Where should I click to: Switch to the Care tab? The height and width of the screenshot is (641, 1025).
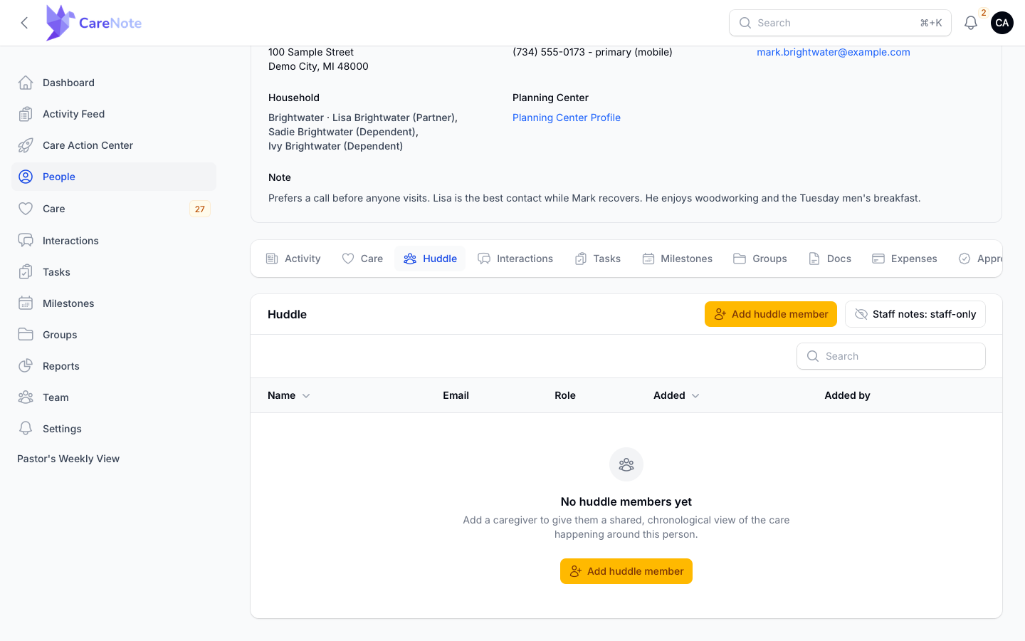coord(362,259)
